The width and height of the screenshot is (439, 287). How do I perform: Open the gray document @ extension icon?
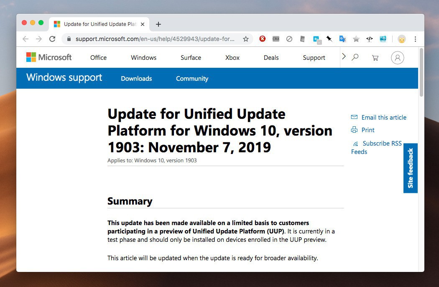302,39
